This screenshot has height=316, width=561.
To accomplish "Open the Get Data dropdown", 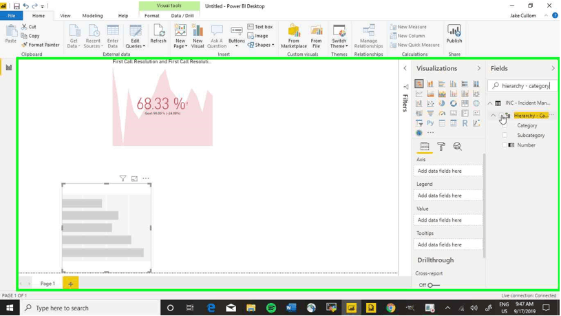I will 74,36.
